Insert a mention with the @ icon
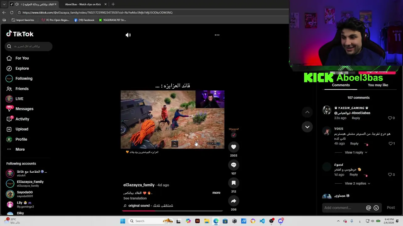 368,208
